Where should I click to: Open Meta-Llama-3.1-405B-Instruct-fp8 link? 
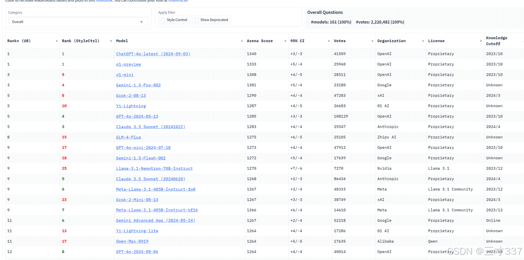156,189
